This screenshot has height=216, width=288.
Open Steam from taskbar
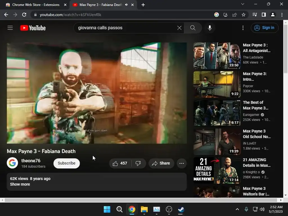(181, 209)
